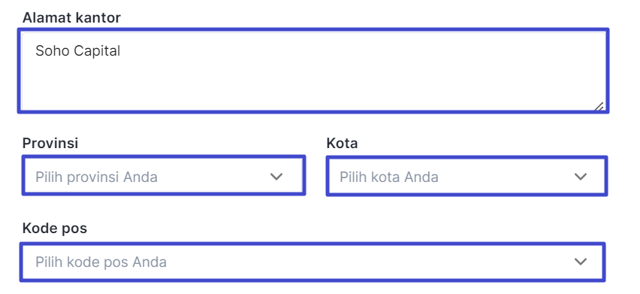Open the Kota dropdown
This screenshot has width=640, height=294.
pyautogui.click(x=467, y=176)
